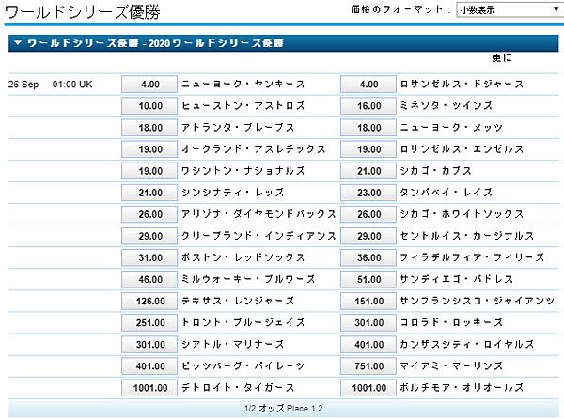This screenshot has width=564, height=419.
Task: Select 51.00 odds for サンディエゴ・パドレス
Action: click(368, 280)
